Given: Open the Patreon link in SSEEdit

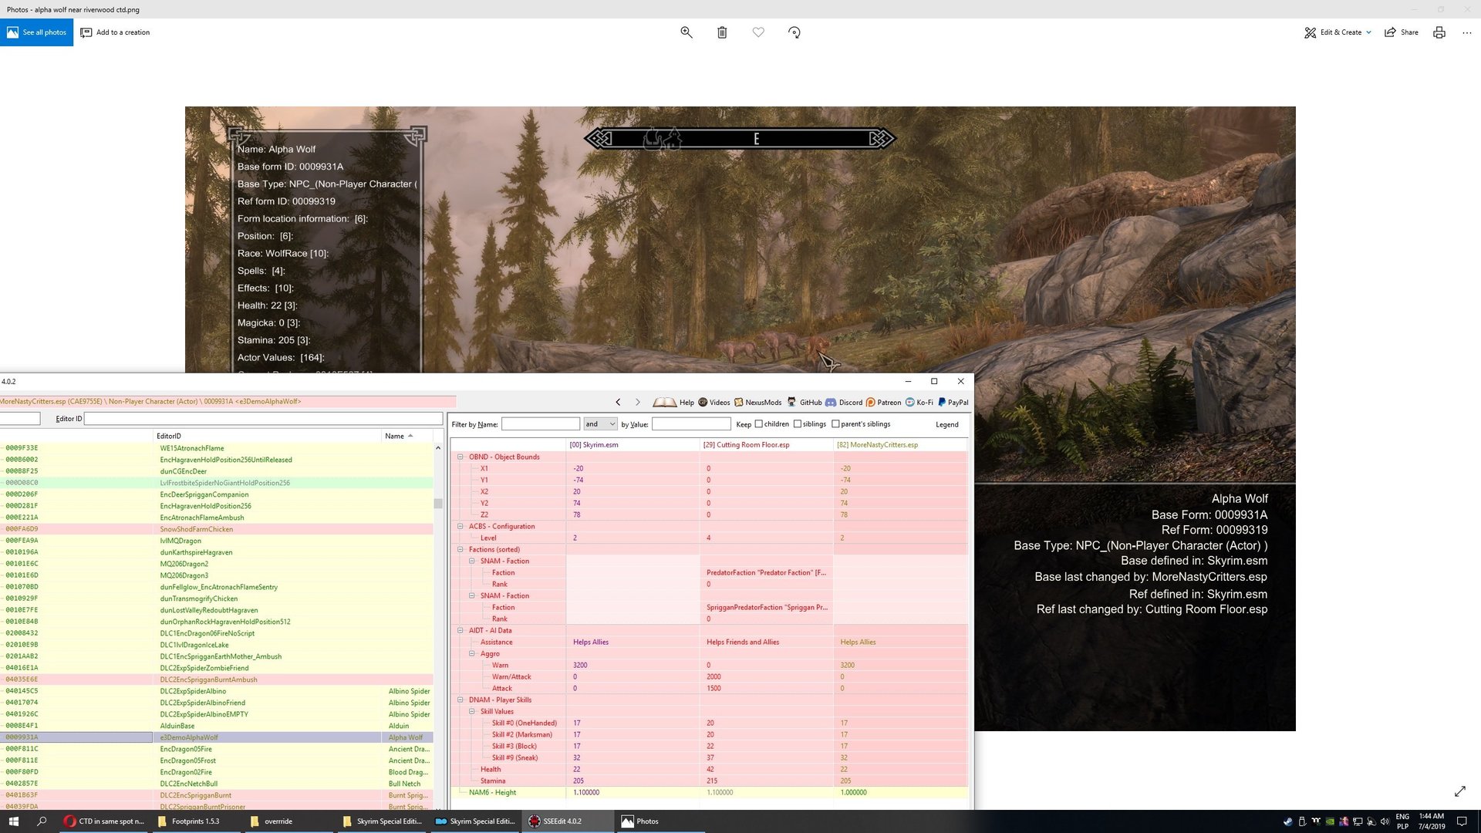Looking at the screenshot, I should (883, 403).
